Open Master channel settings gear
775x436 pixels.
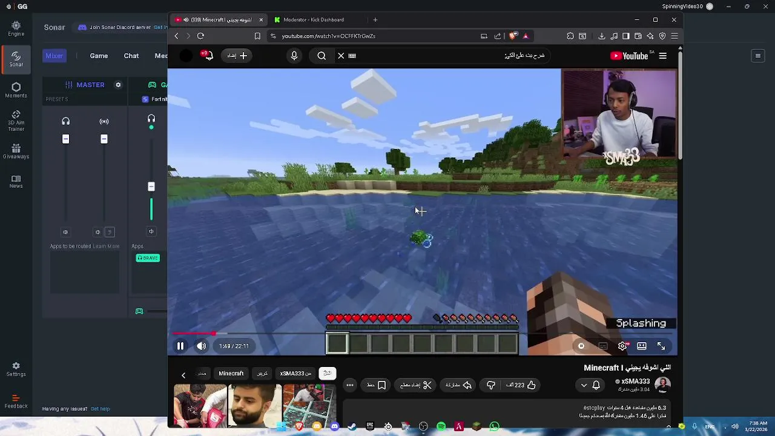pos(118,85)
